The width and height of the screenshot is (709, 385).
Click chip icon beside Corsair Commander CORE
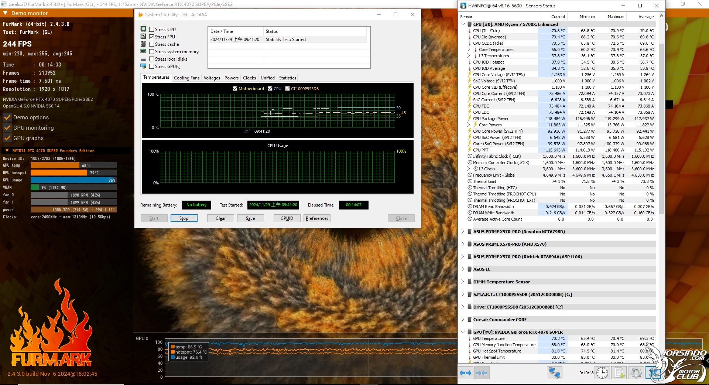(469, 320)
